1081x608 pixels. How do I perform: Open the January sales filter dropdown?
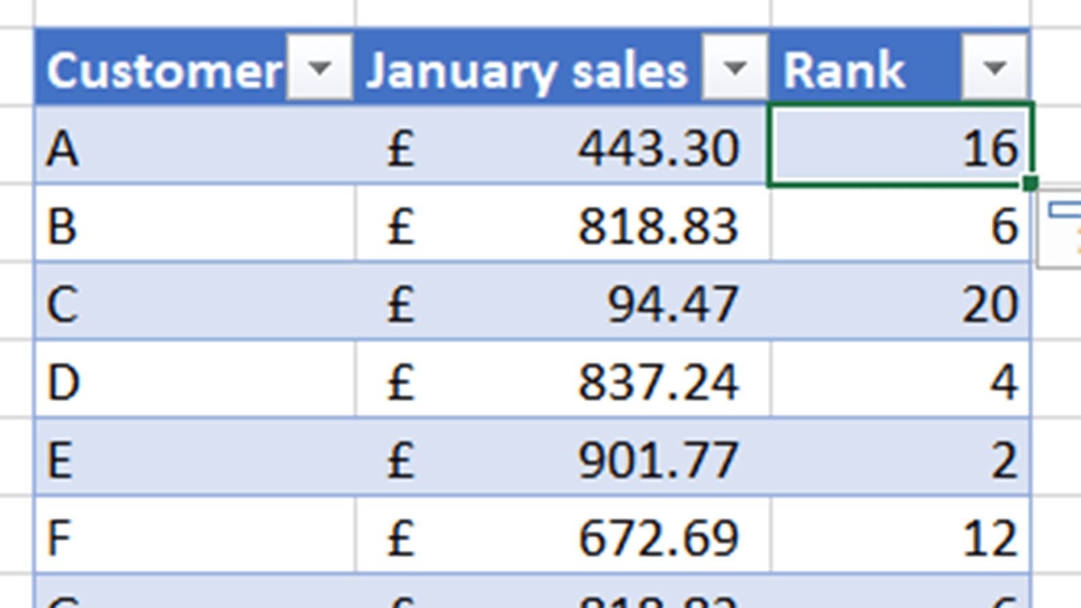734,68
